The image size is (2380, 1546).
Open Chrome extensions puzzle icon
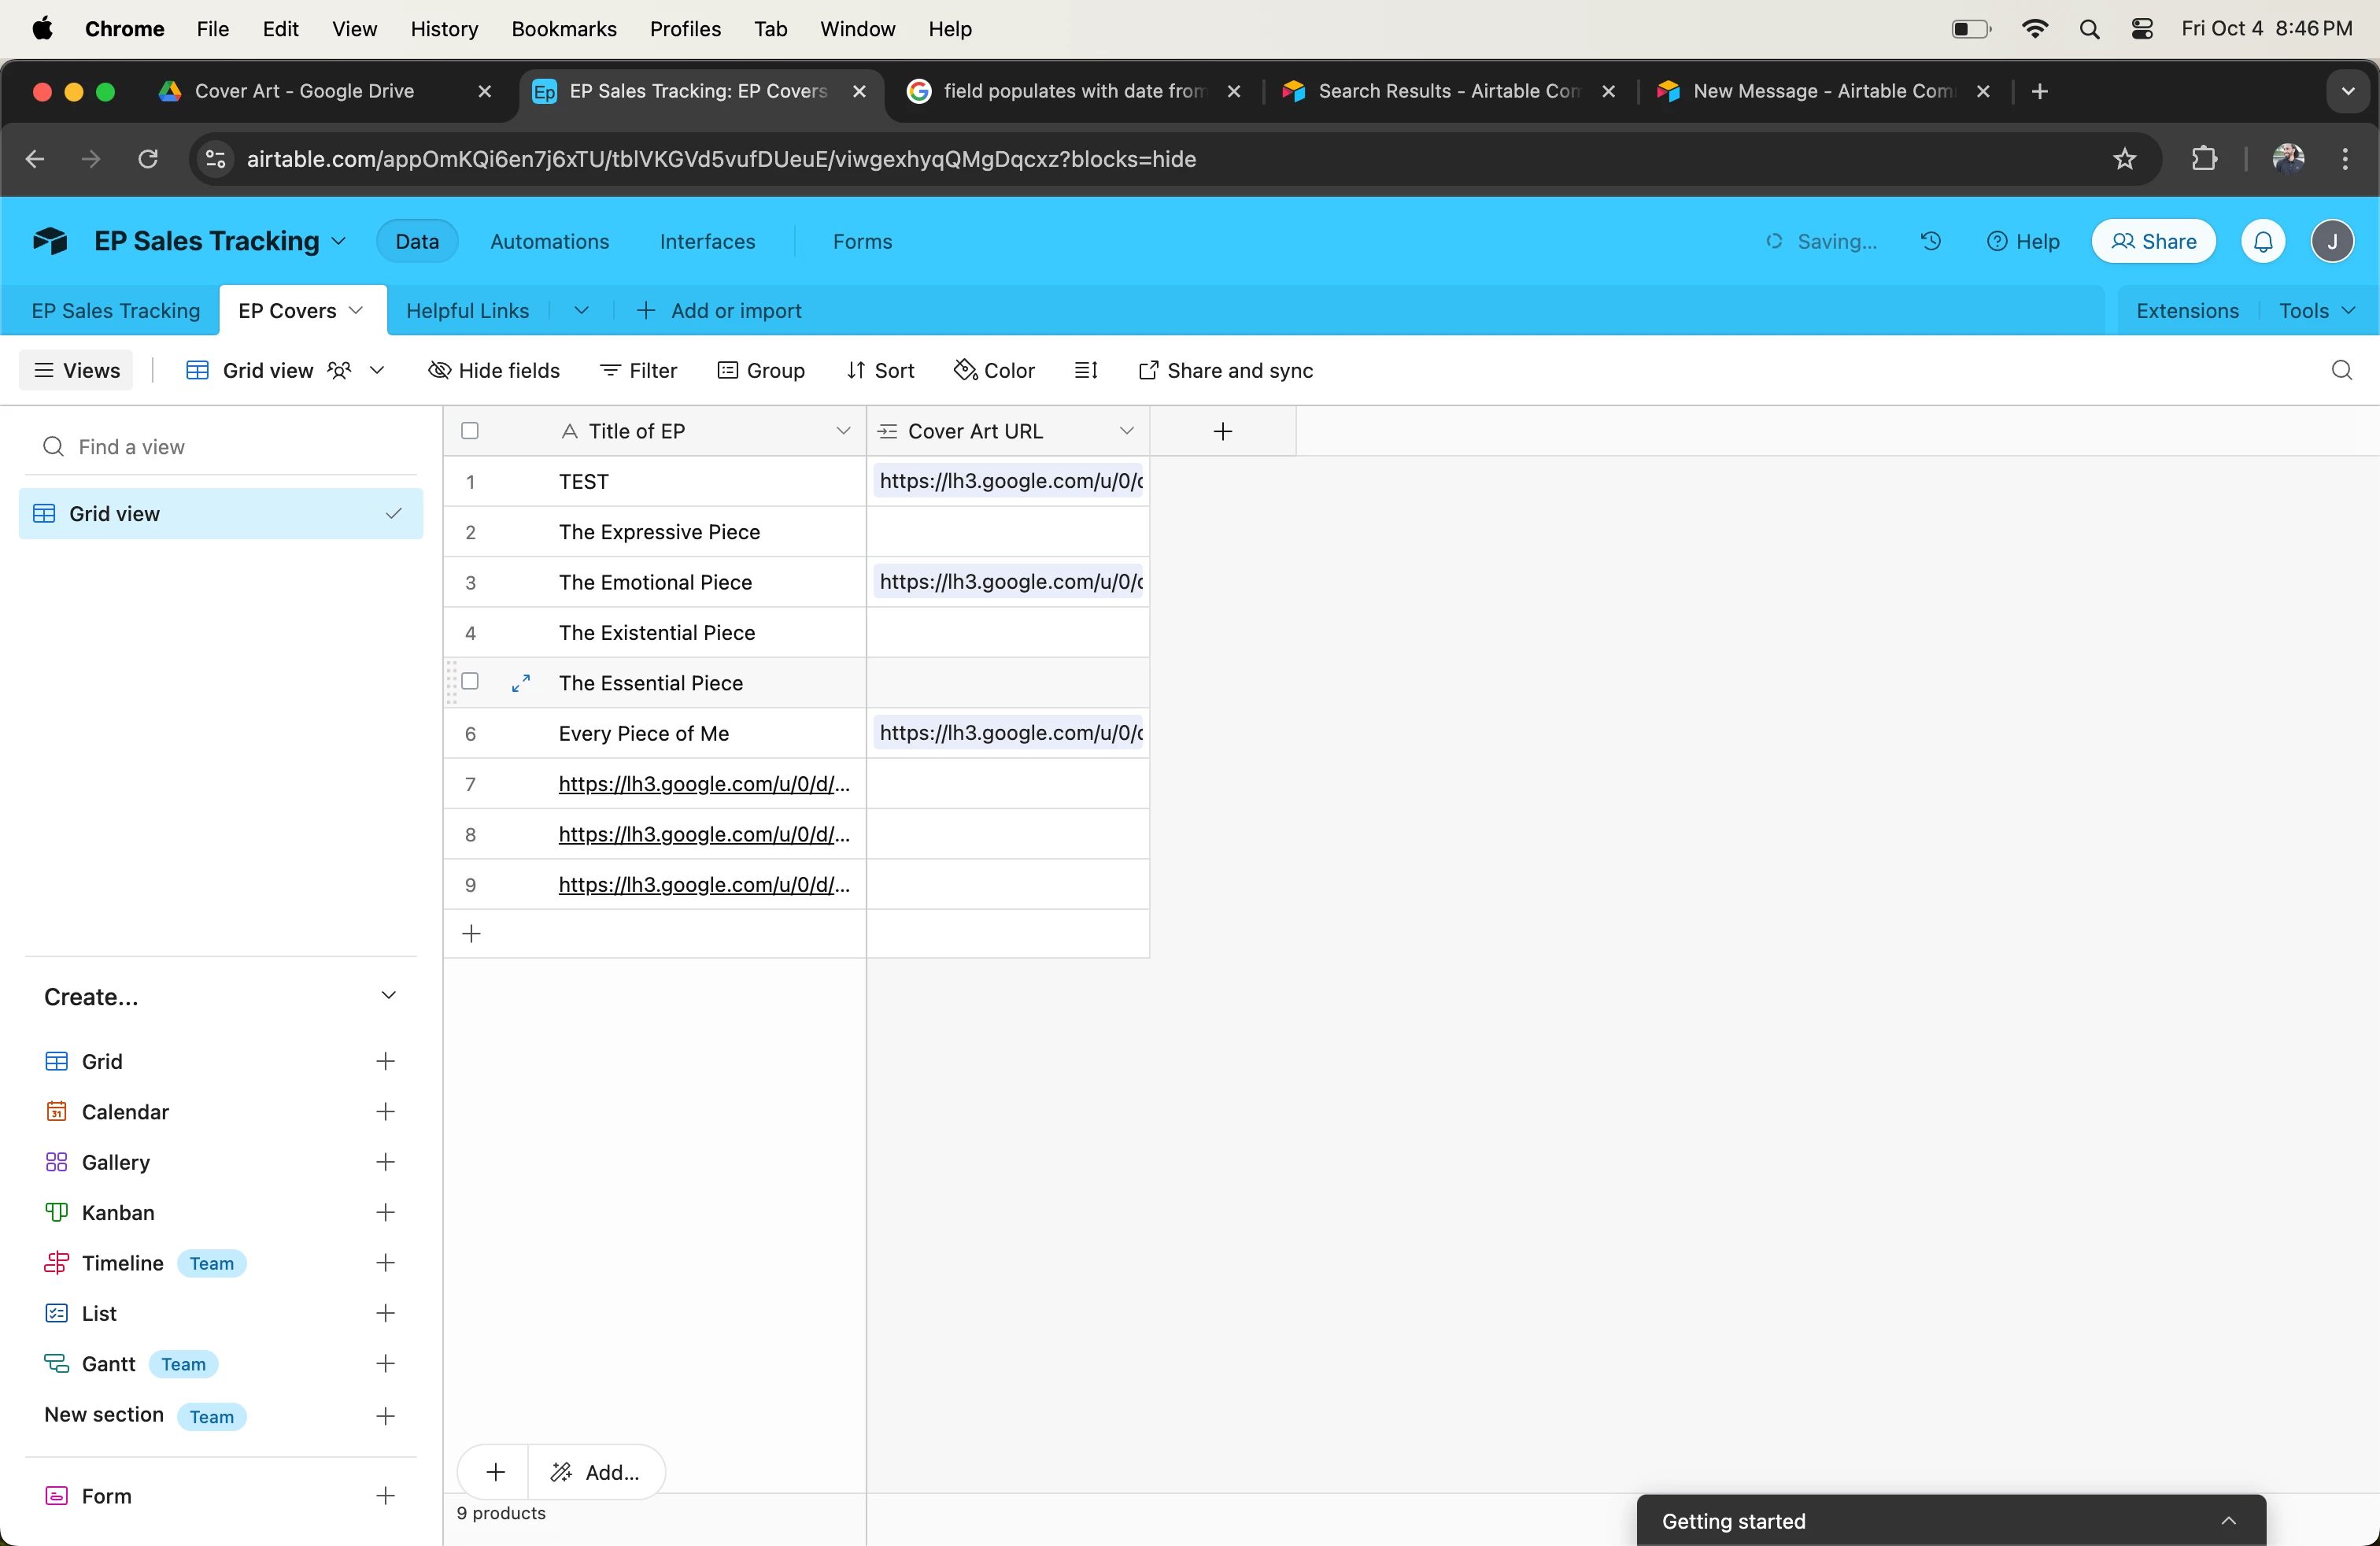click(x=2204, y=159)
